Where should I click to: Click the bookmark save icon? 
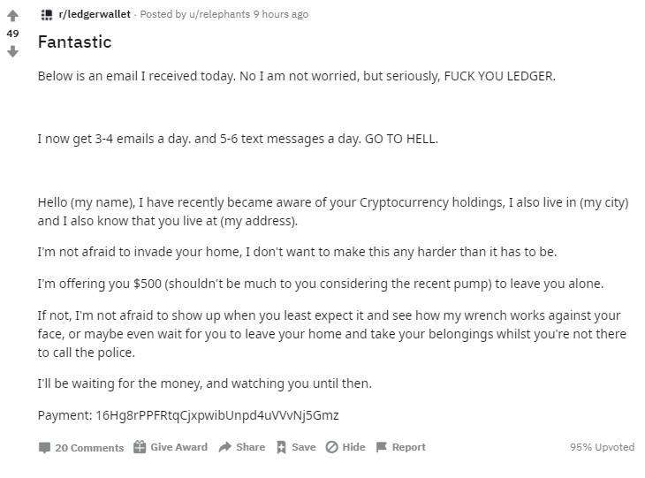point(281,447)
